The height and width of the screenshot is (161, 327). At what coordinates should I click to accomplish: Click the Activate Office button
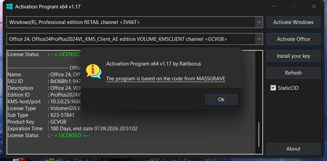click(x=293, y=39)
